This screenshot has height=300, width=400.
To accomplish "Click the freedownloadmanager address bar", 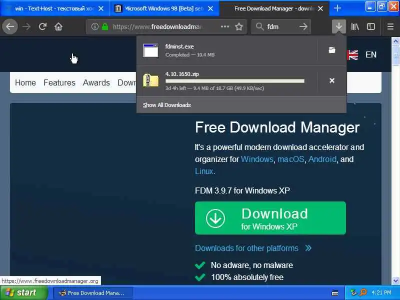I will pos(166,26).
